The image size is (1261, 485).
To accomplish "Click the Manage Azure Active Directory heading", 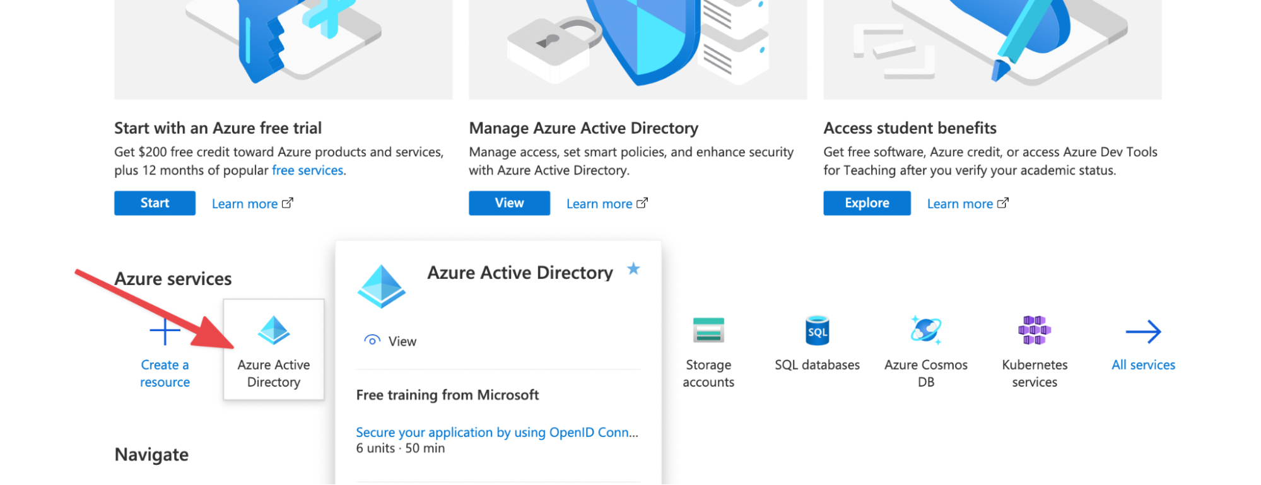I will pos(584,128).
